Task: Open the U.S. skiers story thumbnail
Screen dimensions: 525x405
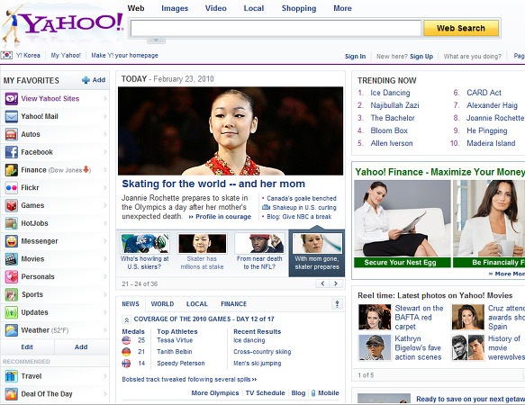Action: pos(145,243)
